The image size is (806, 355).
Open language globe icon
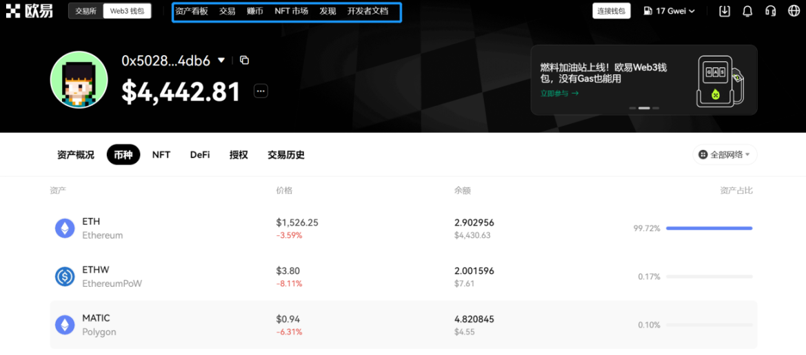coord(793,11)
